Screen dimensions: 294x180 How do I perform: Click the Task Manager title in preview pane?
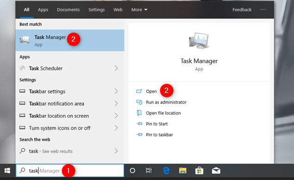pos(199,61)
